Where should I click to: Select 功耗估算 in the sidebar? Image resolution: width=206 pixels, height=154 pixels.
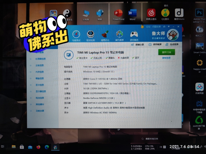(40, 111)
